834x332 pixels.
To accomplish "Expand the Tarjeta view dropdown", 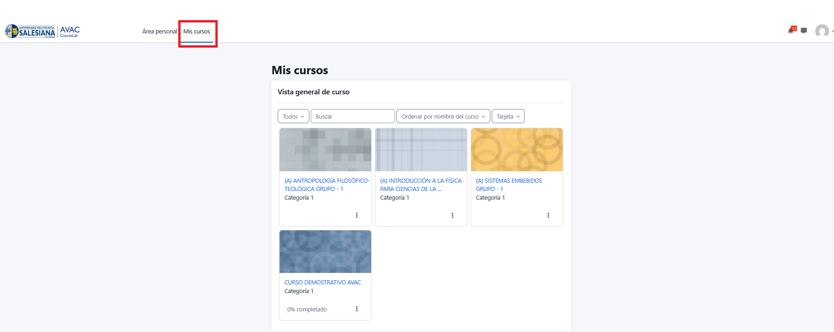I will 508,116.
